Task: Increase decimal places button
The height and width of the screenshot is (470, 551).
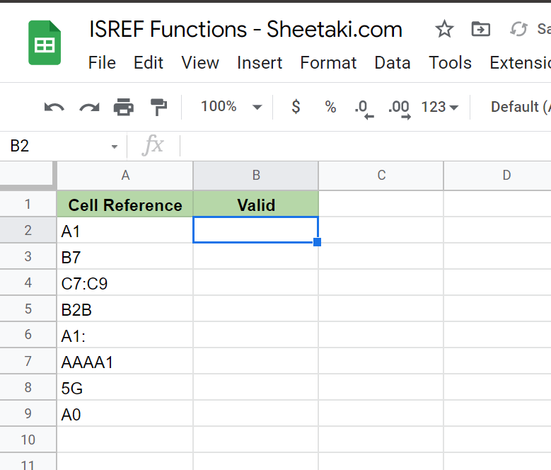Action: (x=399, y=109)
